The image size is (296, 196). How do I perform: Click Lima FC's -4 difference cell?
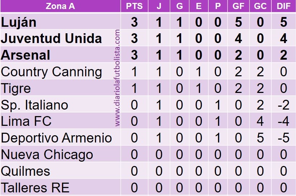point(284,121)
